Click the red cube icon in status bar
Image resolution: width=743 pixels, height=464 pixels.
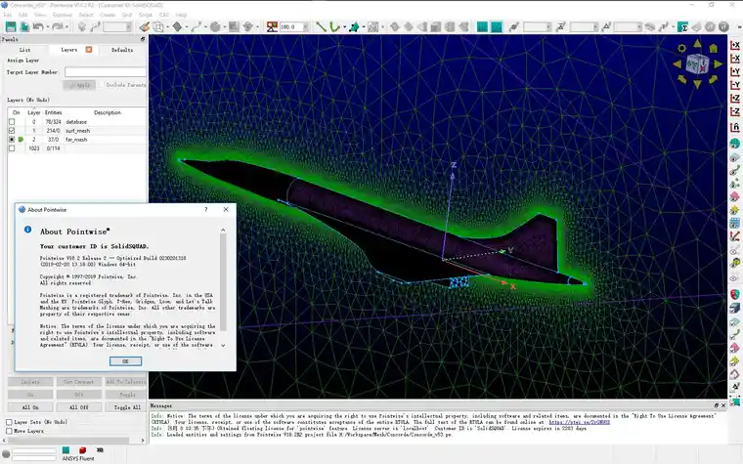coord(82,450)
